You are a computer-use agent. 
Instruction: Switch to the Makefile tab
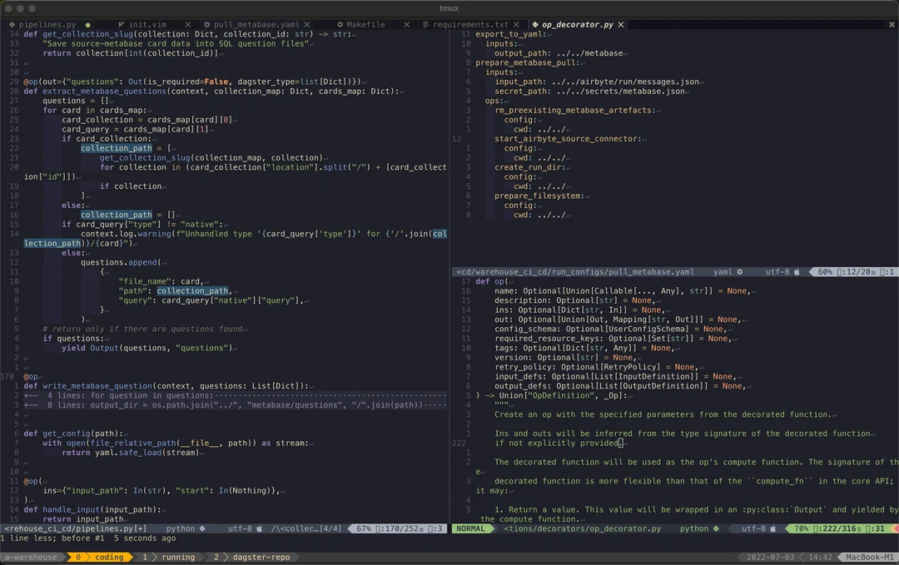[365, 24]
